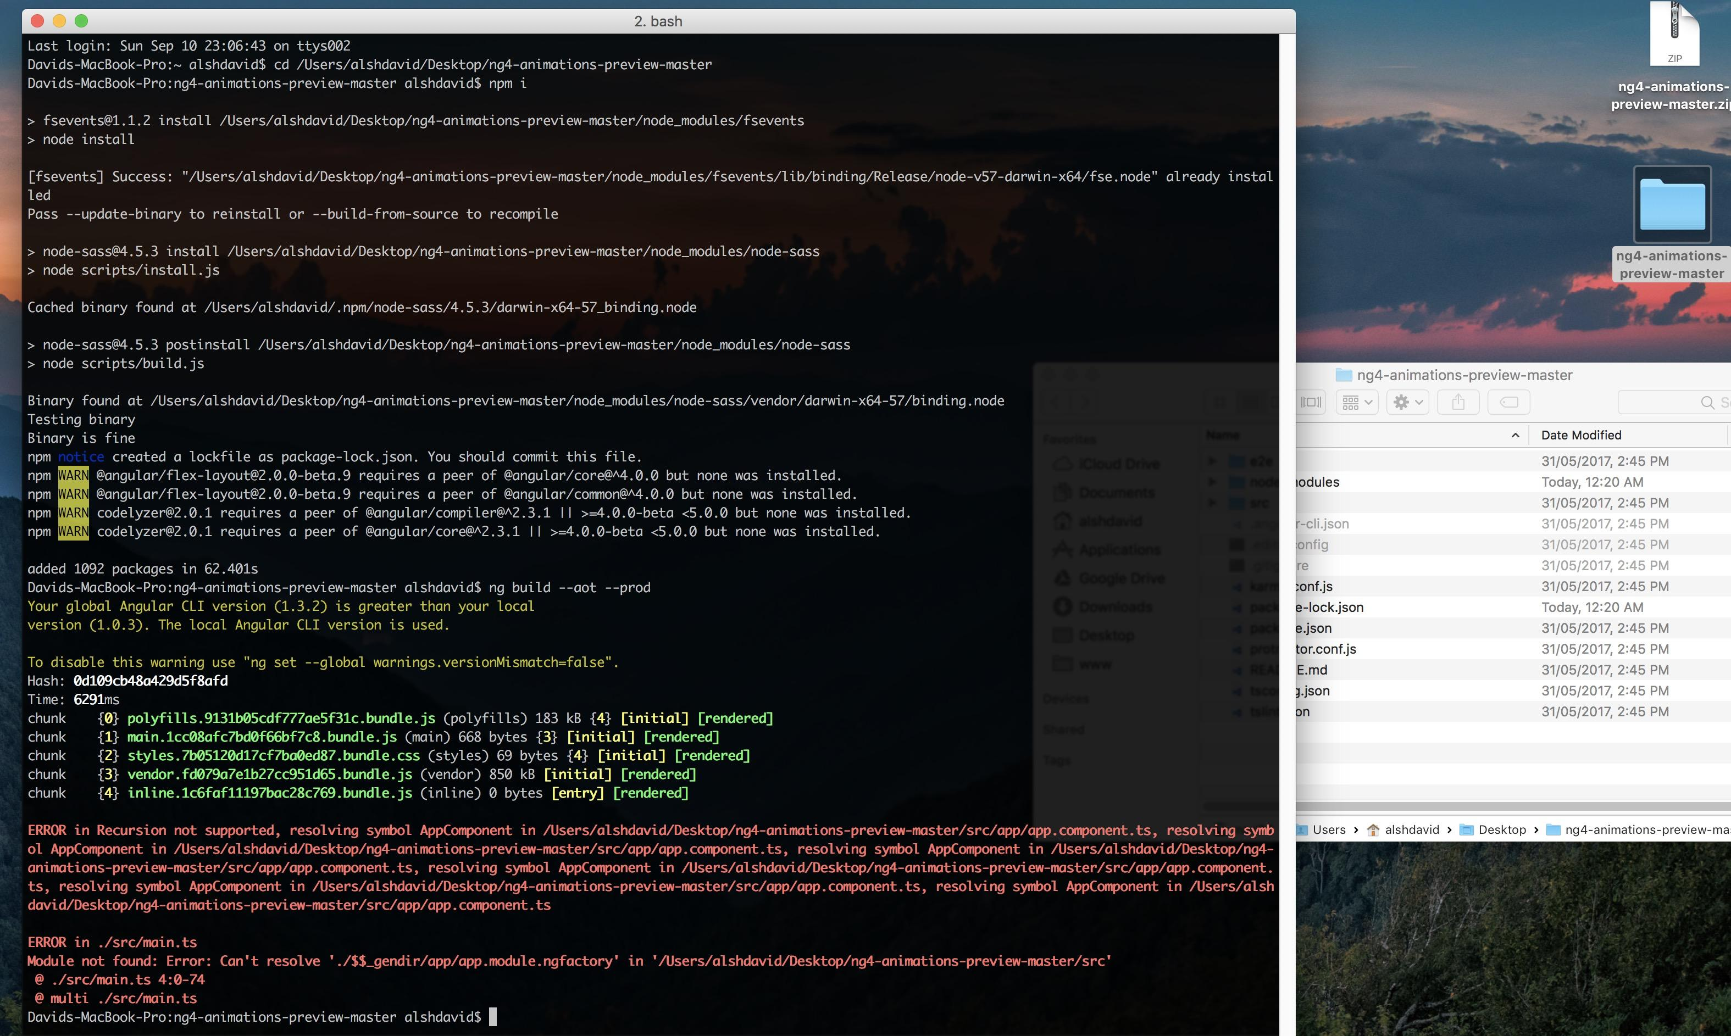Image resolution: width=1731 pixels, height=1036 pixels.
Task: Click the 'added 1092 packages' line
Action: tap(142, 569)
